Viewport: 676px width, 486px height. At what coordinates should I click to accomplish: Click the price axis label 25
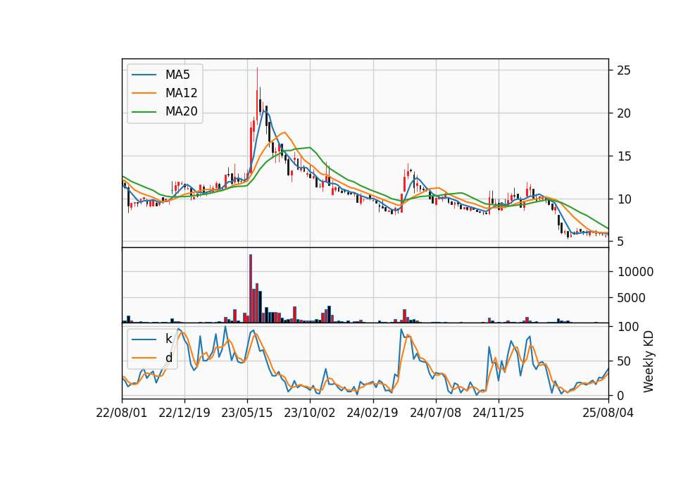pyautogui.click(x=624, y=70)
